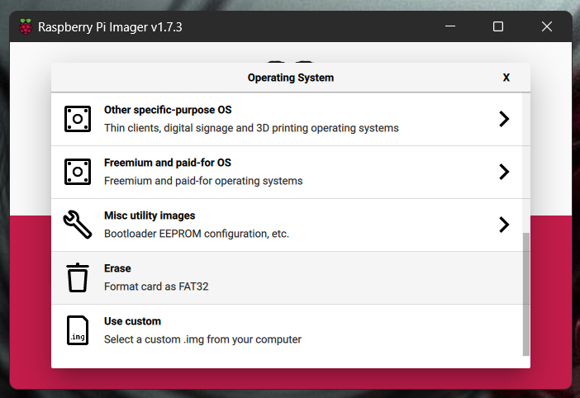This screenshot has height=398, width=580.
Task: Pick the Freemium and paid-for OS heading
Action: coord(167,163)
